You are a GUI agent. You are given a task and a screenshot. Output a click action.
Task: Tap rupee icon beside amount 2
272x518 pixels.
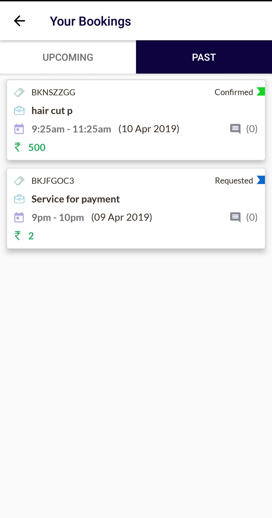pyautogui.click(x=17, y=236)
